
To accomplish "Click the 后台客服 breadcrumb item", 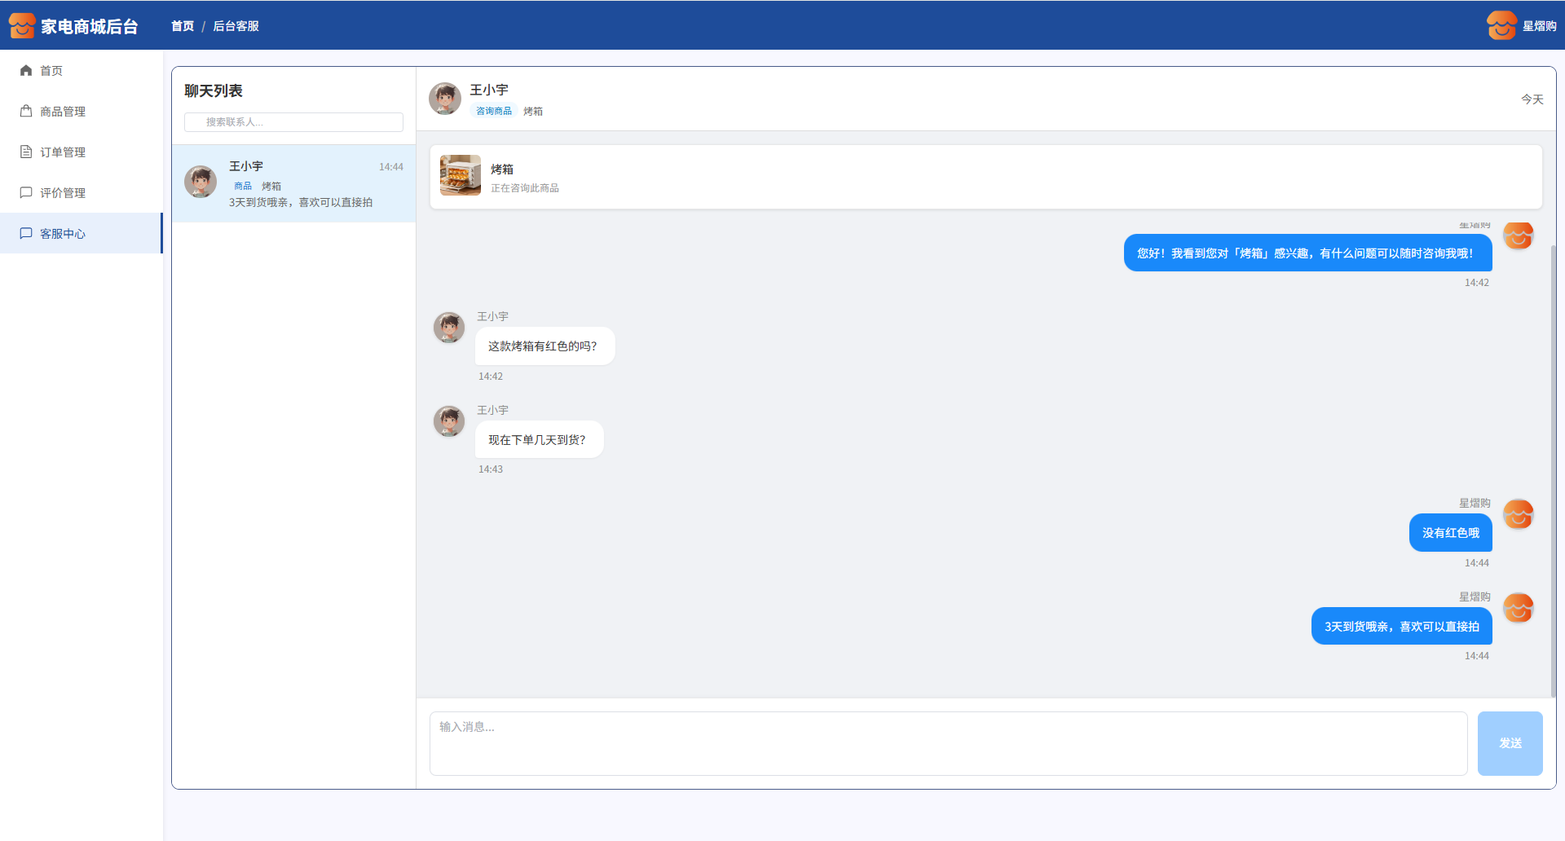I will (236, 26).
